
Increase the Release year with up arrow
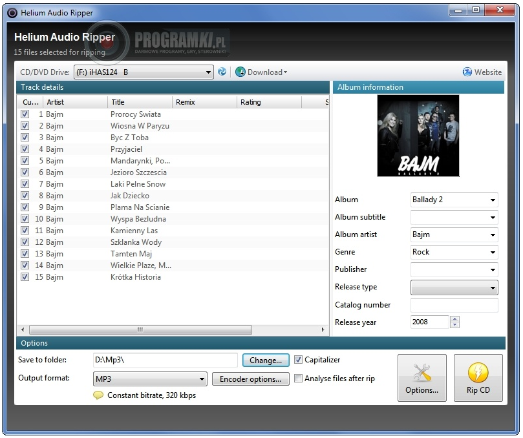click(454, 319)
